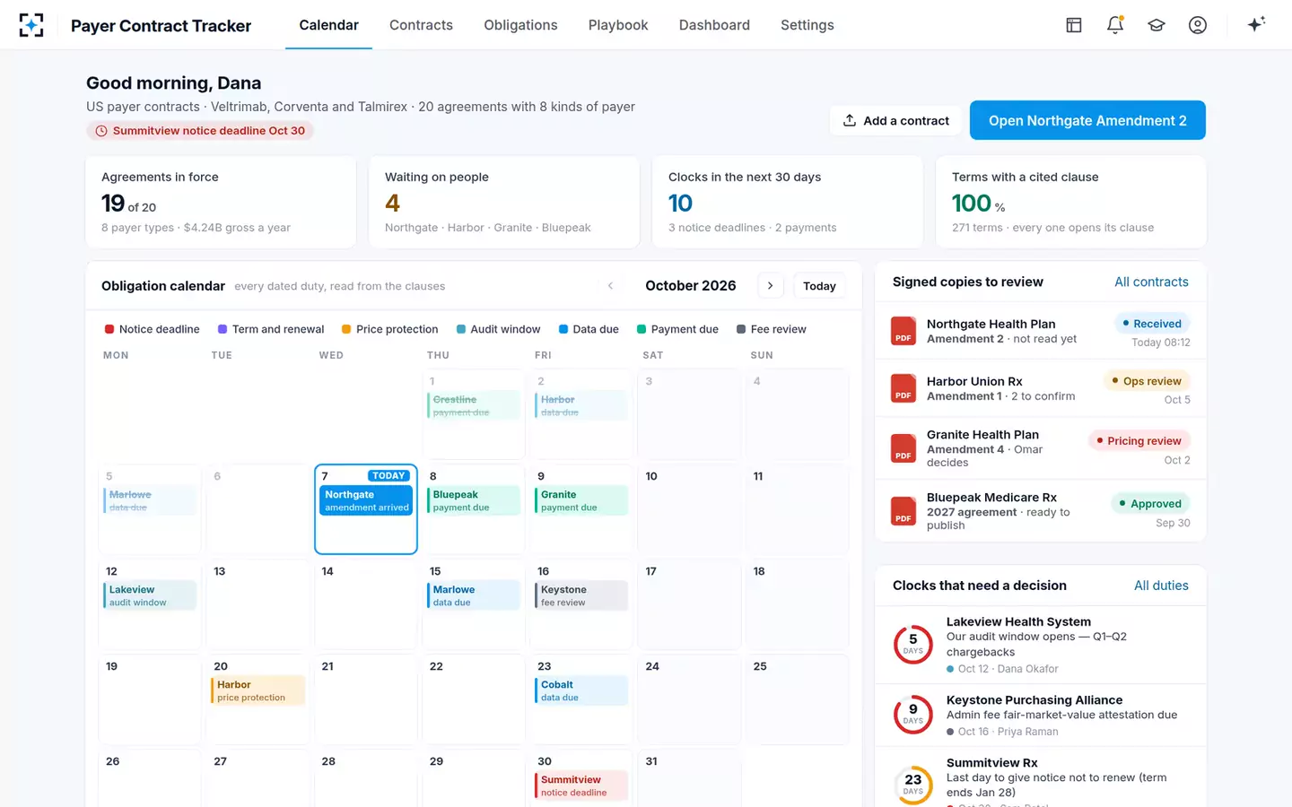
Task: Click the Keystone 9 days countdown ring
Action: 913,714
